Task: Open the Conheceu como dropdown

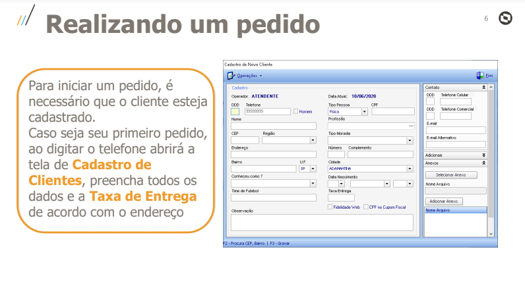Action: 313,184
